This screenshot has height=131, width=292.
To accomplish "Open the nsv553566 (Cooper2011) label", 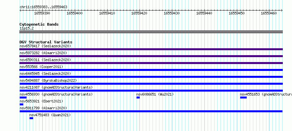I will point(41,67).
